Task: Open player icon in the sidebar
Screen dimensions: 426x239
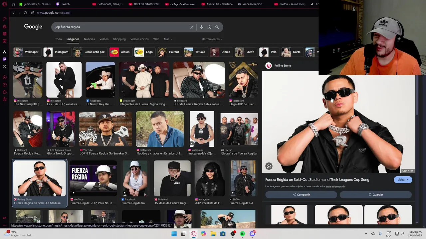Action: (4, 77)
